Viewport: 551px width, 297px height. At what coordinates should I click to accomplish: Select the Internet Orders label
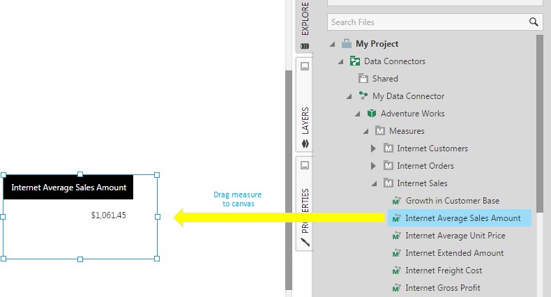click(425, 165)
